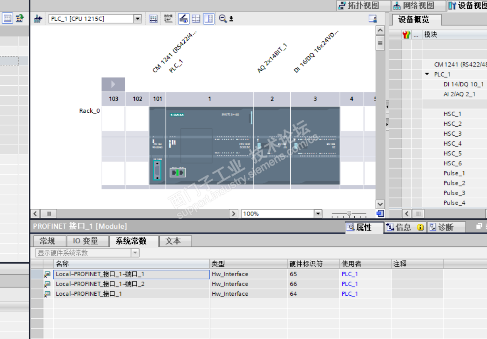Click the 硬件标识符 column header
The width and height of the screenshot is (487, 339).
click(x=313, y=264)
